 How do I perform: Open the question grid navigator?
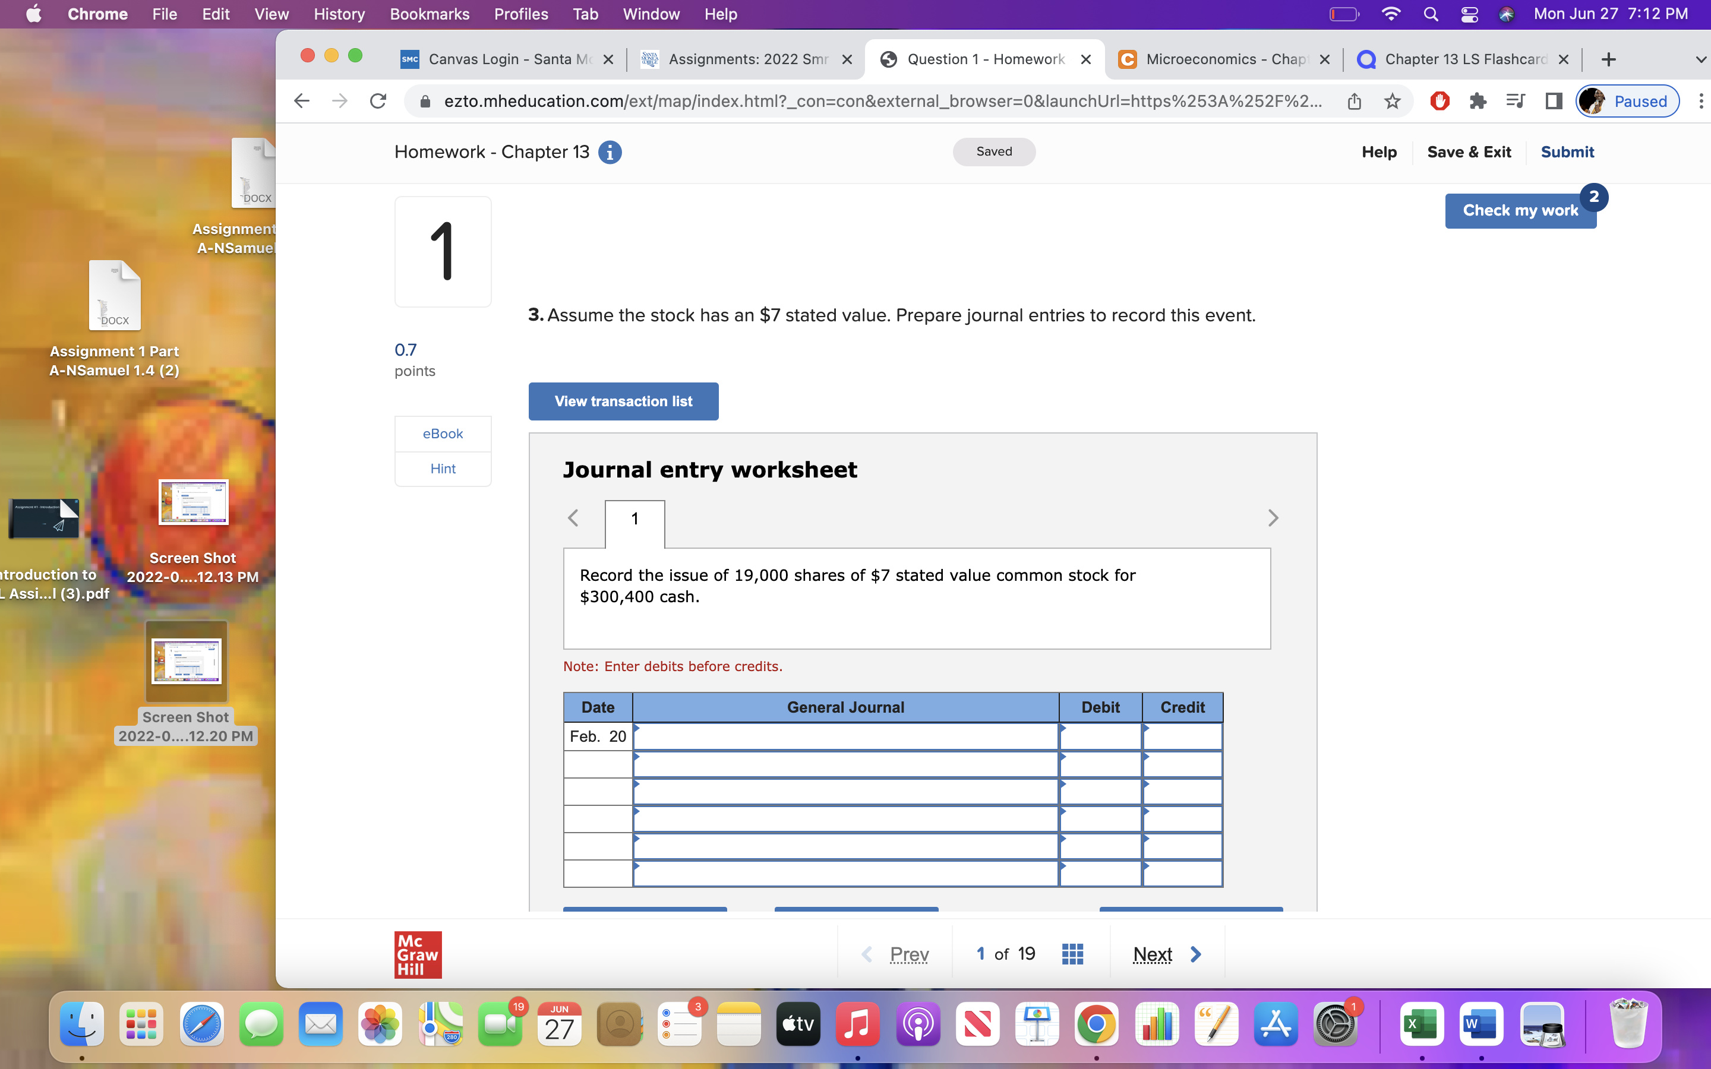[x=1072, y=954]
